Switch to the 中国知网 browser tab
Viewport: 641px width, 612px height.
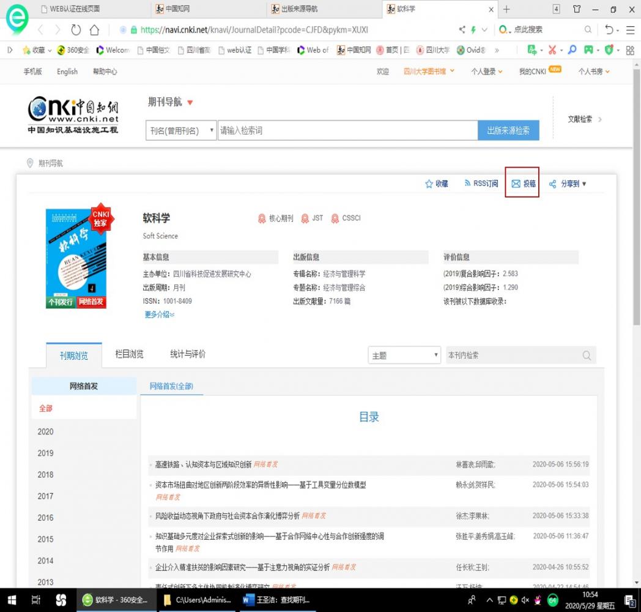pos(208,9)
